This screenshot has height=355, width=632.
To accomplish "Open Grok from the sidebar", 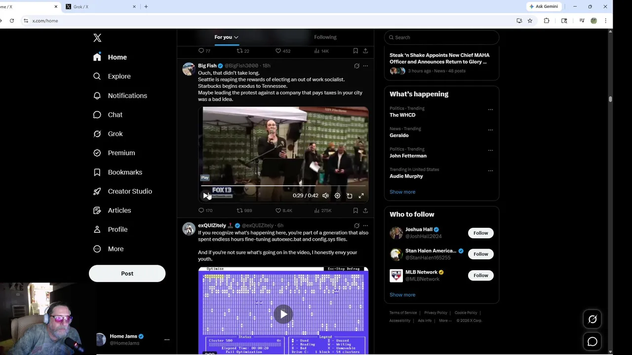I will (x=108, y=134).
